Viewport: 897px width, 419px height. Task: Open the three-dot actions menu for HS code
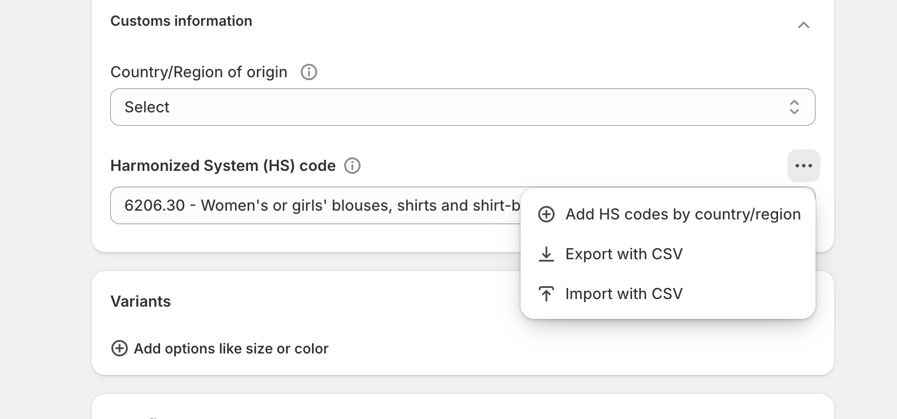click(x=803, y=166)
